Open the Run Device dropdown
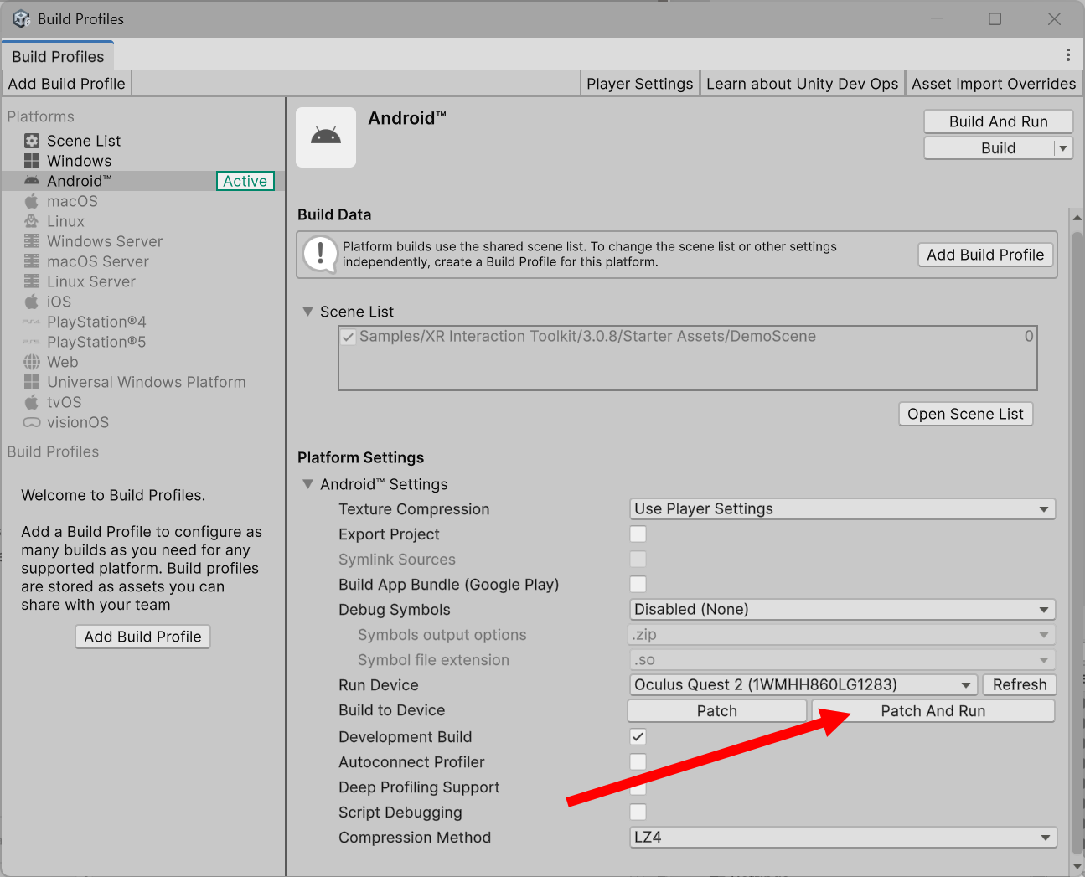This screenshot has height=877, width=1085. tap(803, 685)
